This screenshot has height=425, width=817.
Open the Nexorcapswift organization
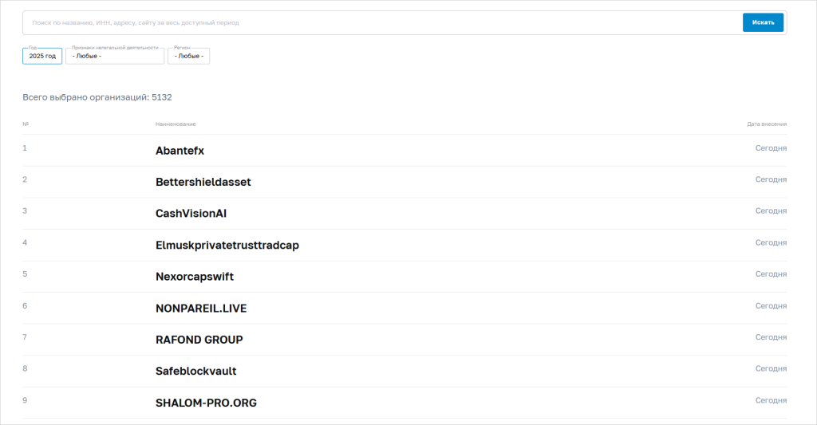(x=195, y=277)
